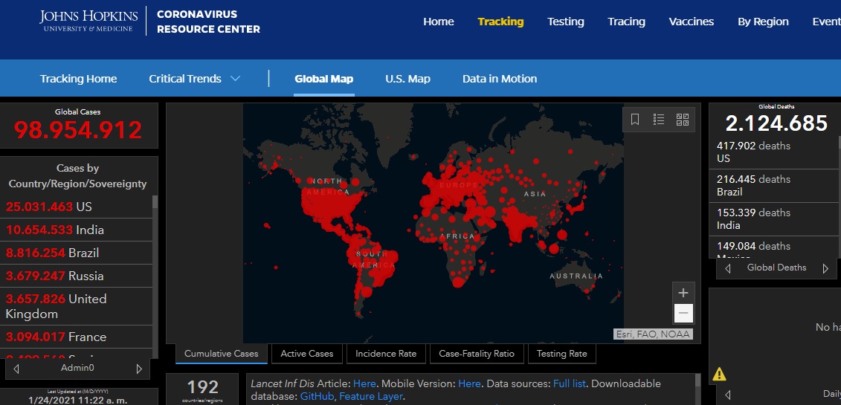Zoom out on the map with minus button
Image resolution: width=841 pixels, height=405 pixels.
[x=683, y=313]
